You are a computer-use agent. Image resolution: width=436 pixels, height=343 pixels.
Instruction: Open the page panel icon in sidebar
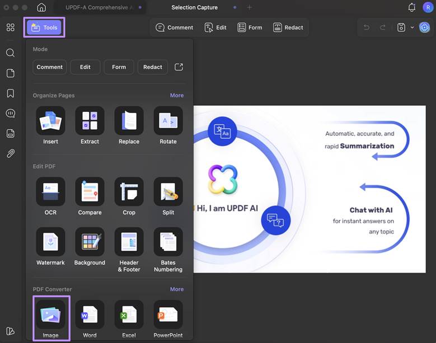pos(10,73)
